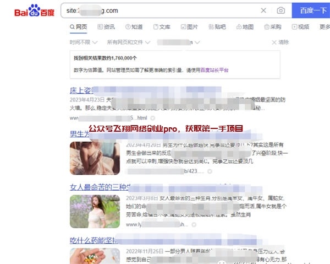
Task: Open the 知道 tab
Action: pyautogui.click(x=134, y=27)
